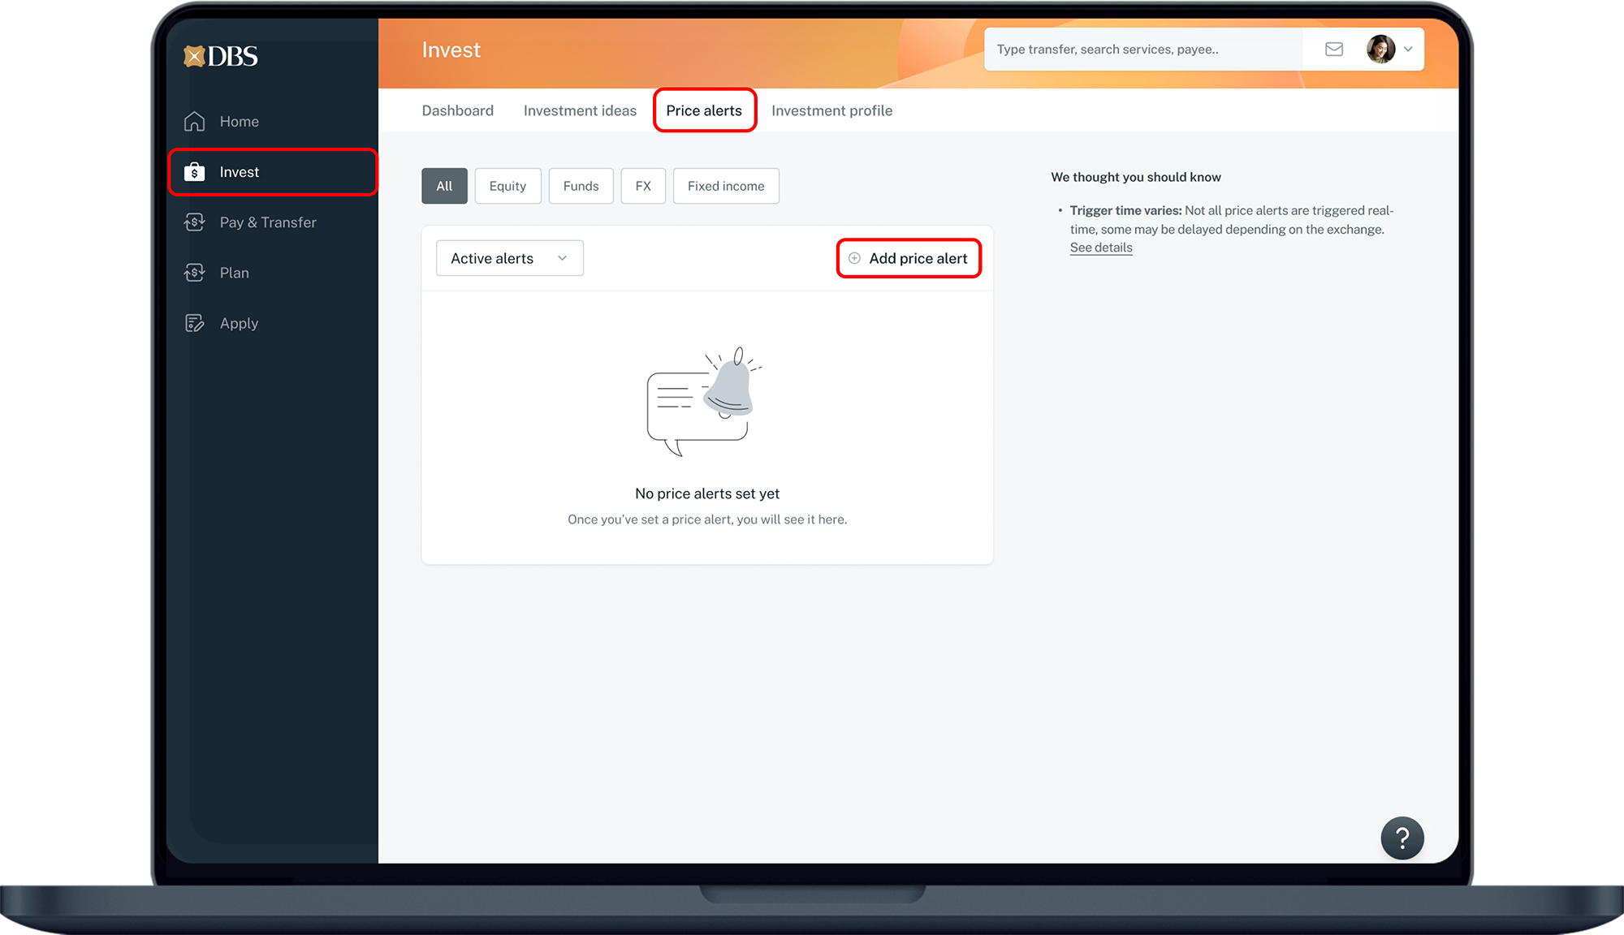Viewport: 1624px width, 935px height.
Task: Click Add price alert button
Action: (909, 258)
